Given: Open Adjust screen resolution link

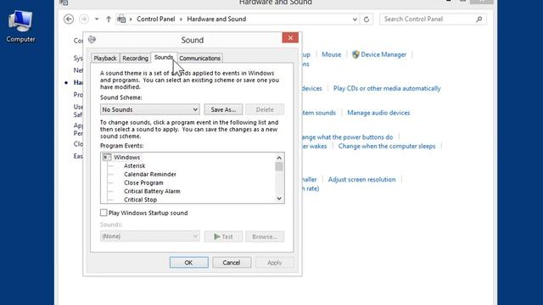Looking at the screenshot, I should pyautogui.click(x=361, y=180).
